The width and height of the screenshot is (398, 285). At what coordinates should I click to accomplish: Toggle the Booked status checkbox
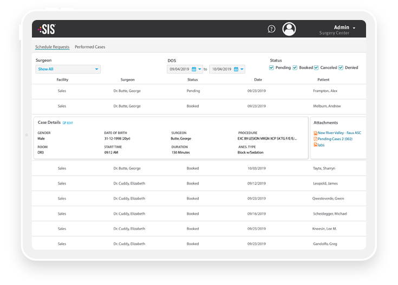coord(295,68)
